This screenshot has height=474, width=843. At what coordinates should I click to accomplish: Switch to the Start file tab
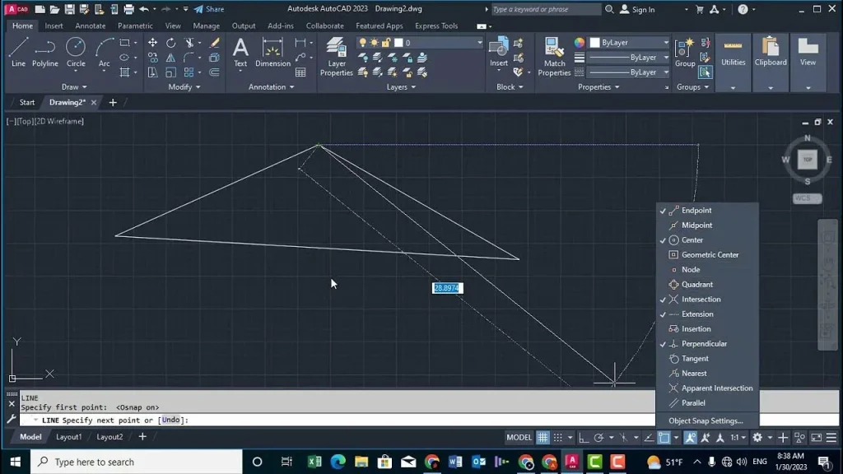pos(27,102)
